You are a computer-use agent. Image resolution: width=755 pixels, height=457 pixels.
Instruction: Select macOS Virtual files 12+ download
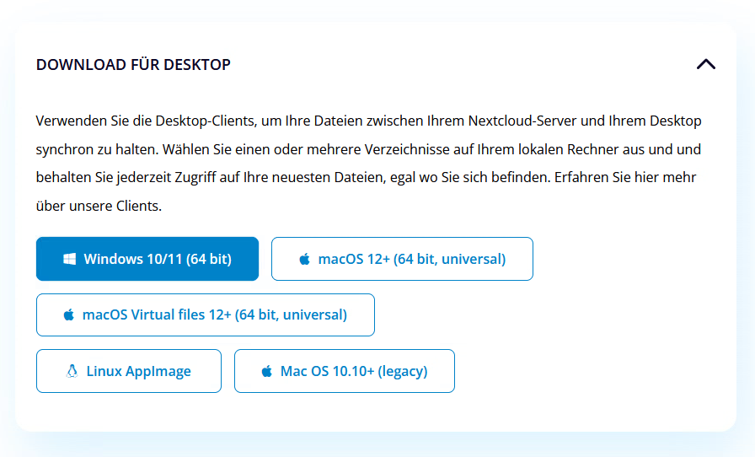pyautogui.click(x=205, y=315)
